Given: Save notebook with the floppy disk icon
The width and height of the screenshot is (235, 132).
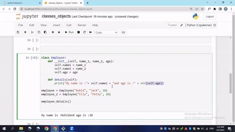Looking at the screenshot, I should tap(18, 32).
